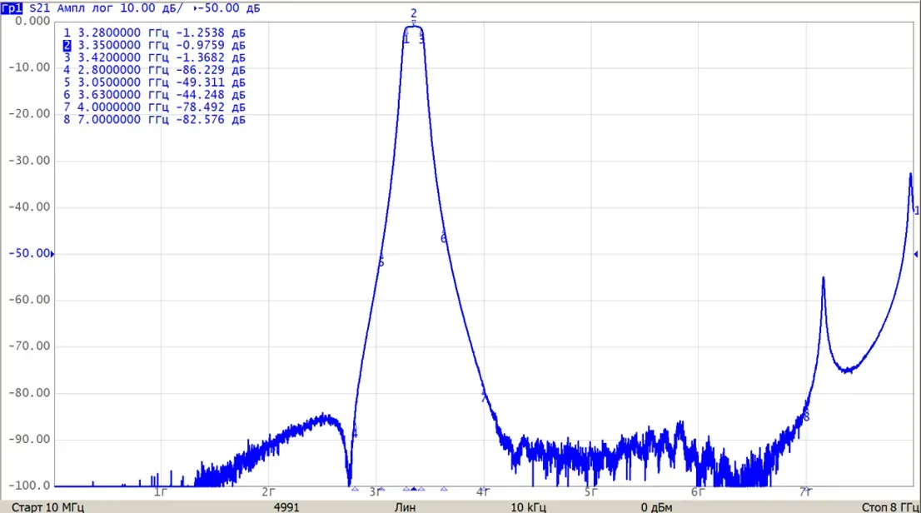Select marker 6 row at 3.6300000 ГГц

tap(155, 95)
